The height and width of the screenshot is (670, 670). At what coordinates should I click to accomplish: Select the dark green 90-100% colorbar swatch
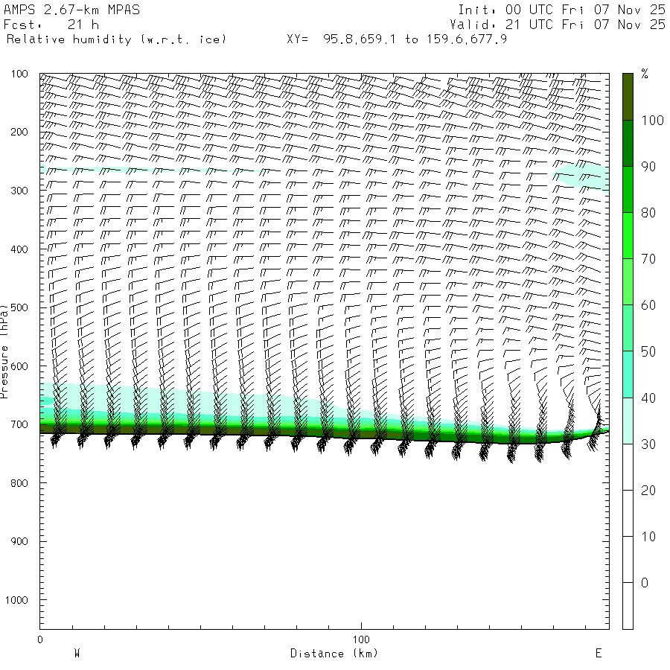[x=628, y=144]
